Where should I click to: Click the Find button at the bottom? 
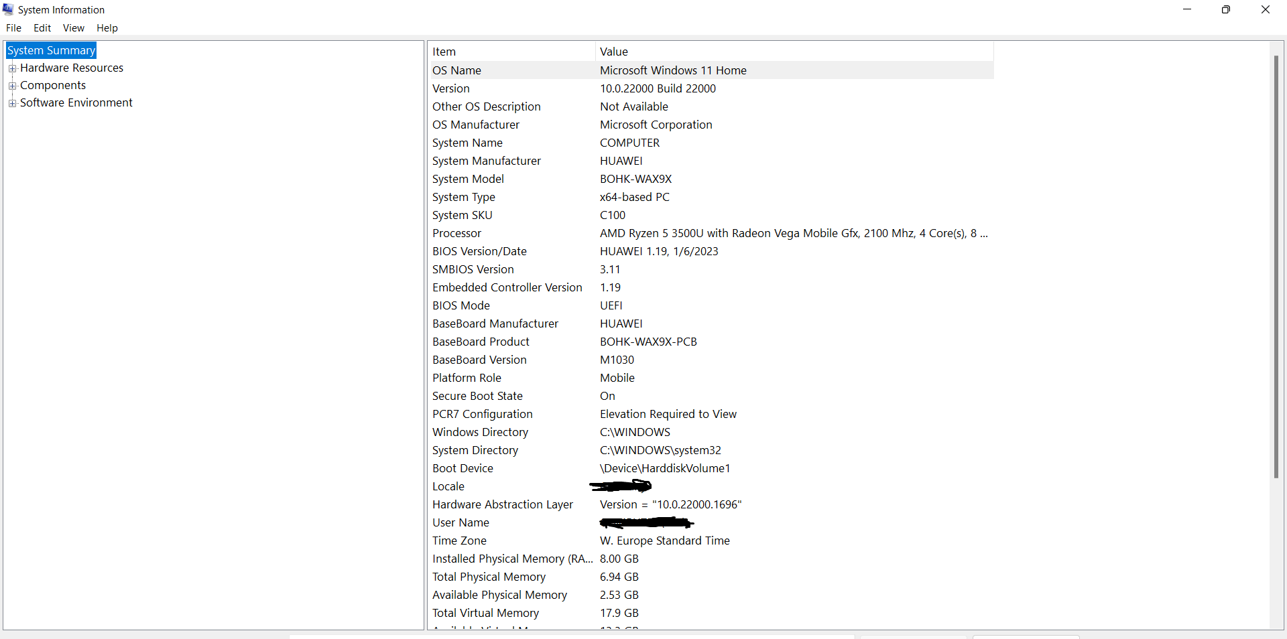(x=913, y=637)
